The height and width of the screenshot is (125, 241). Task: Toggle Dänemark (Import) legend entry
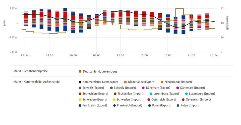[191, 88]
